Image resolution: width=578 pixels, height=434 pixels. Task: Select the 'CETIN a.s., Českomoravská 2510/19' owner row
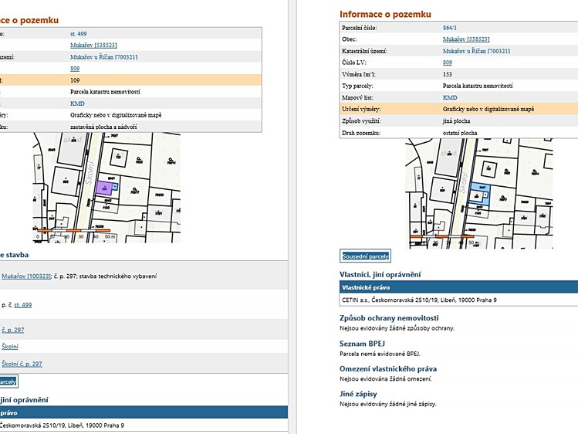coord(458,300)
